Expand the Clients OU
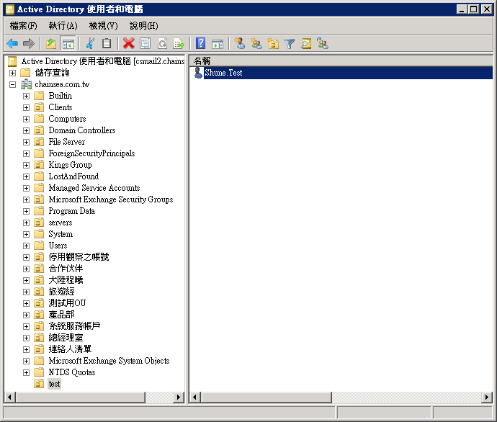The width and height of the screenshot is (497, 422). point(27,107)
